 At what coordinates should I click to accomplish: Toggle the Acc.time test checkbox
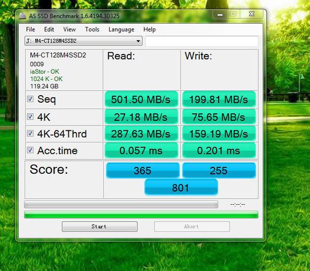(30, 150)
